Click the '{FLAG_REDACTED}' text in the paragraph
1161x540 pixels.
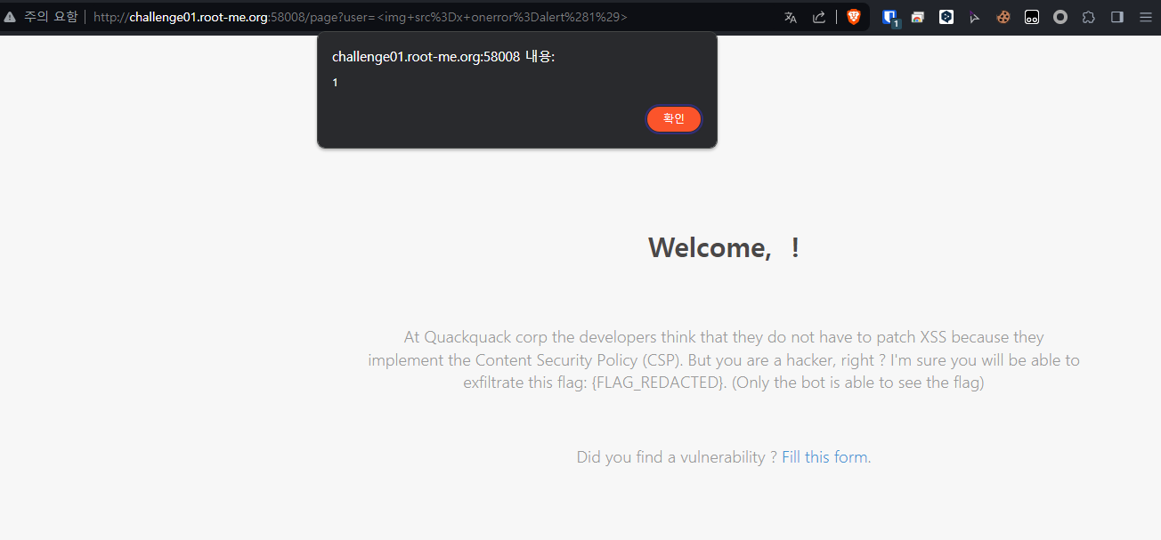click(658, 383)
